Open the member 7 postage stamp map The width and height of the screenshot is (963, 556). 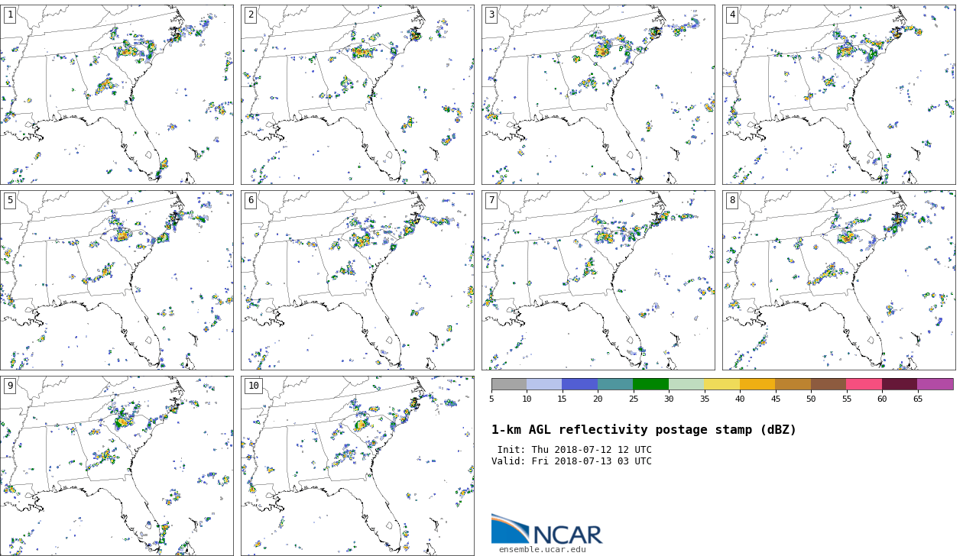tap(598, 280)
